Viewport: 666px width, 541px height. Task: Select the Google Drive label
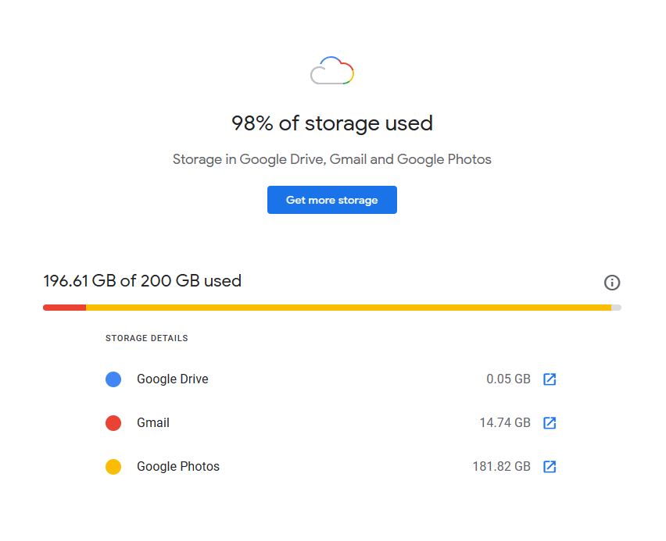pos(172,379)
